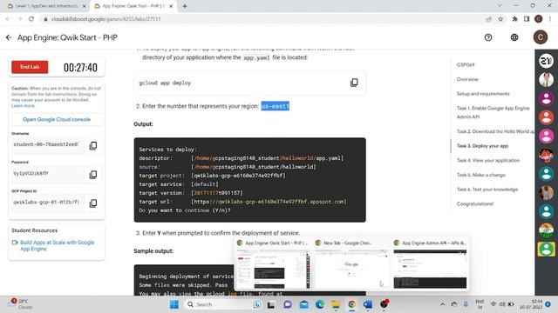Viewport: 558px width, 313px height.
Task: Jump to Setup and requirements section
Action: (483, 94)
